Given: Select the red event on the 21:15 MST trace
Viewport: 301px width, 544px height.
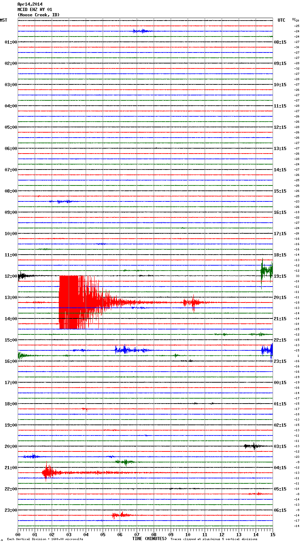Looking at the screenshot, I should [48, 472].
